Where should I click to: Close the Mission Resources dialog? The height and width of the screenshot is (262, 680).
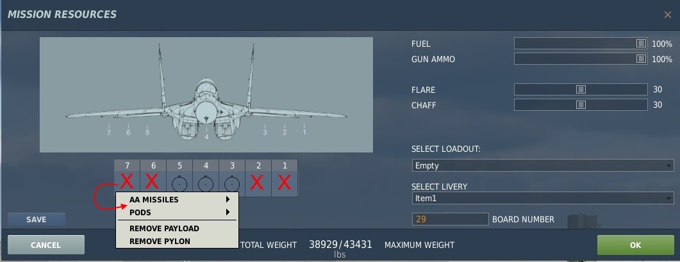667,15
